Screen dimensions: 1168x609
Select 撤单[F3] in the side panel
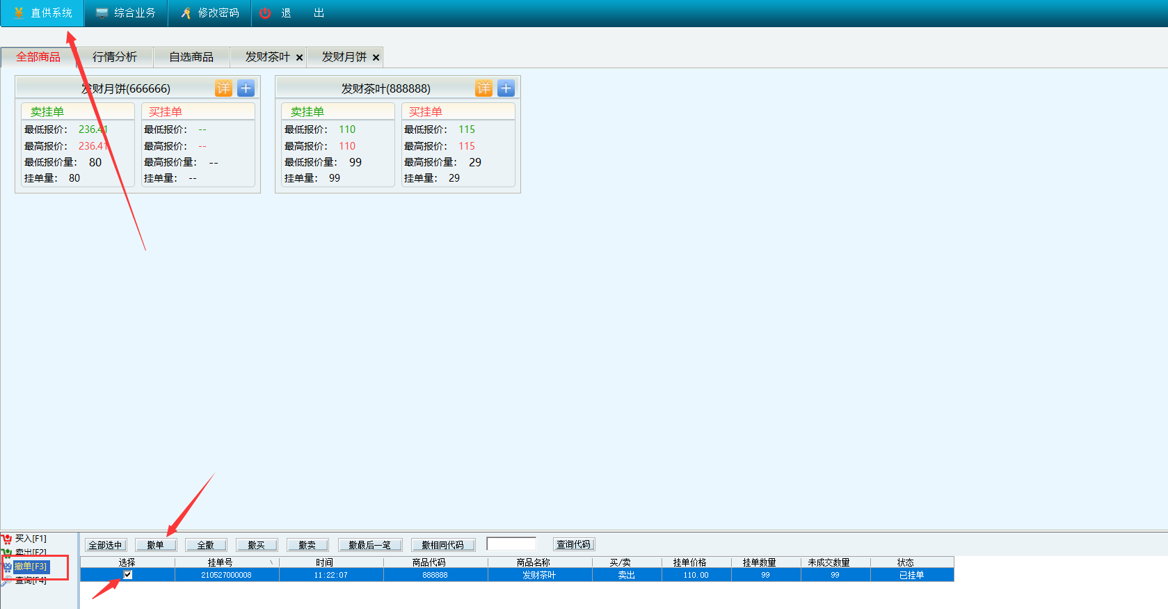[31, 567]
